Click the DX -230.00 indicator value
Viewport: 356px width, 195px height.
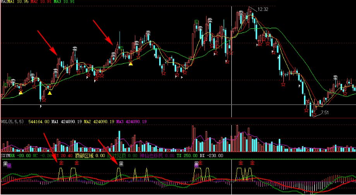tap(211, 155)
